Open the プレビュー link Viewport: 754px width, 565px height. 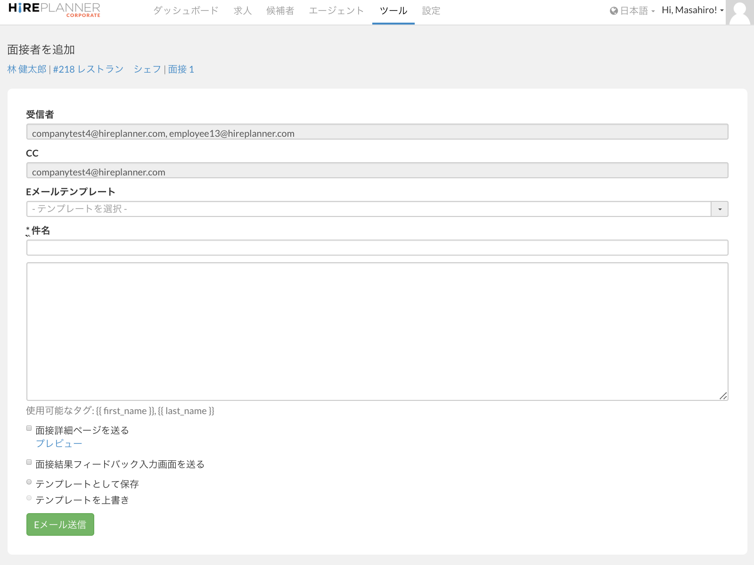(x=59, y=443)
